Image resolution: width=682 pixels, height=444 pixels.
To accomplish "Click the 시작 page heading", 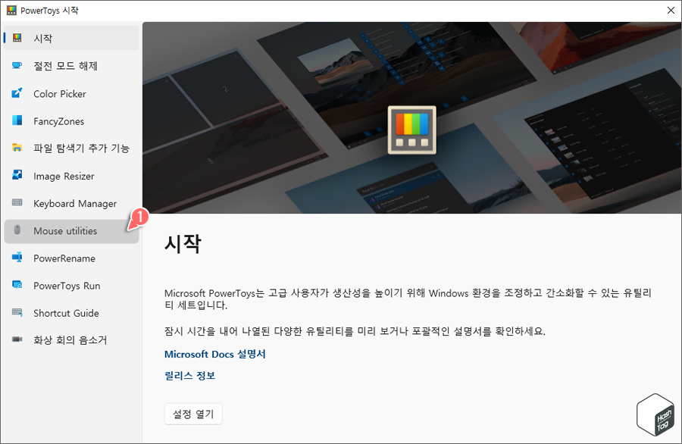I will (183, 243).
